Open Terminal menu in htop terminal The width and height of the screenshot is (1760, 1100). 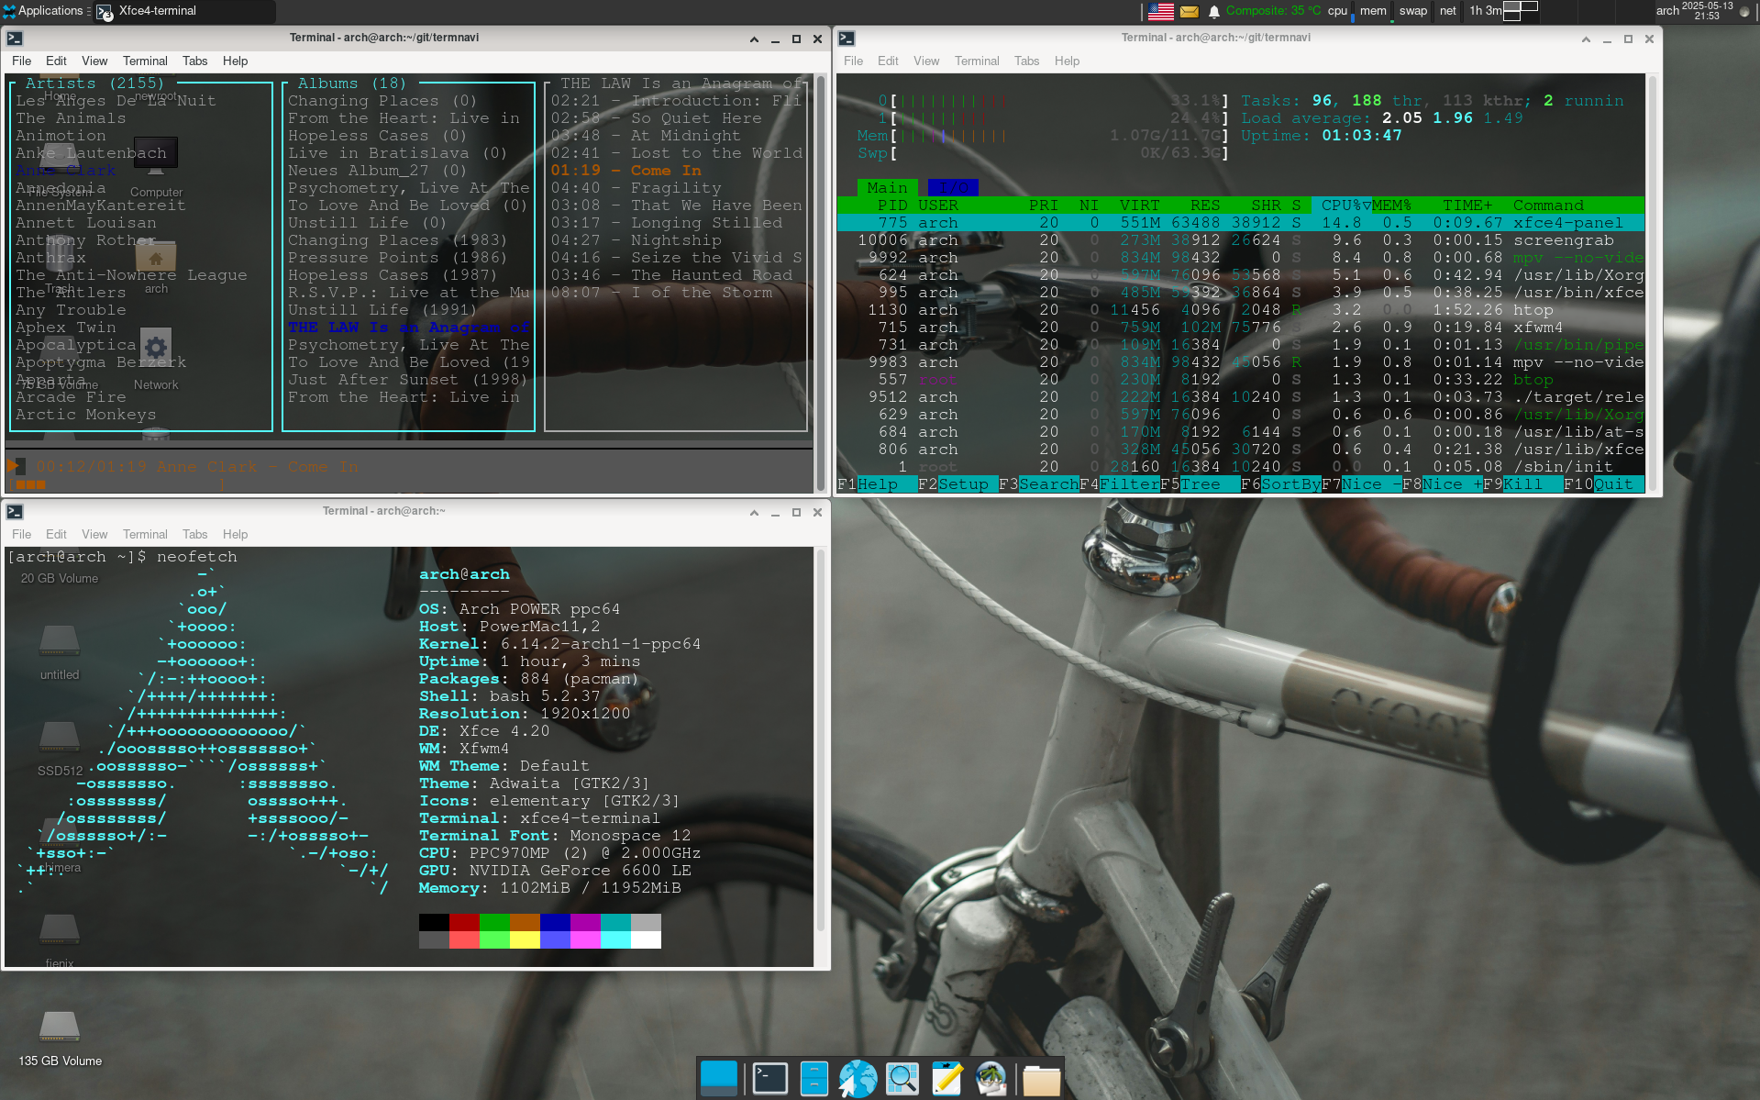977,61
